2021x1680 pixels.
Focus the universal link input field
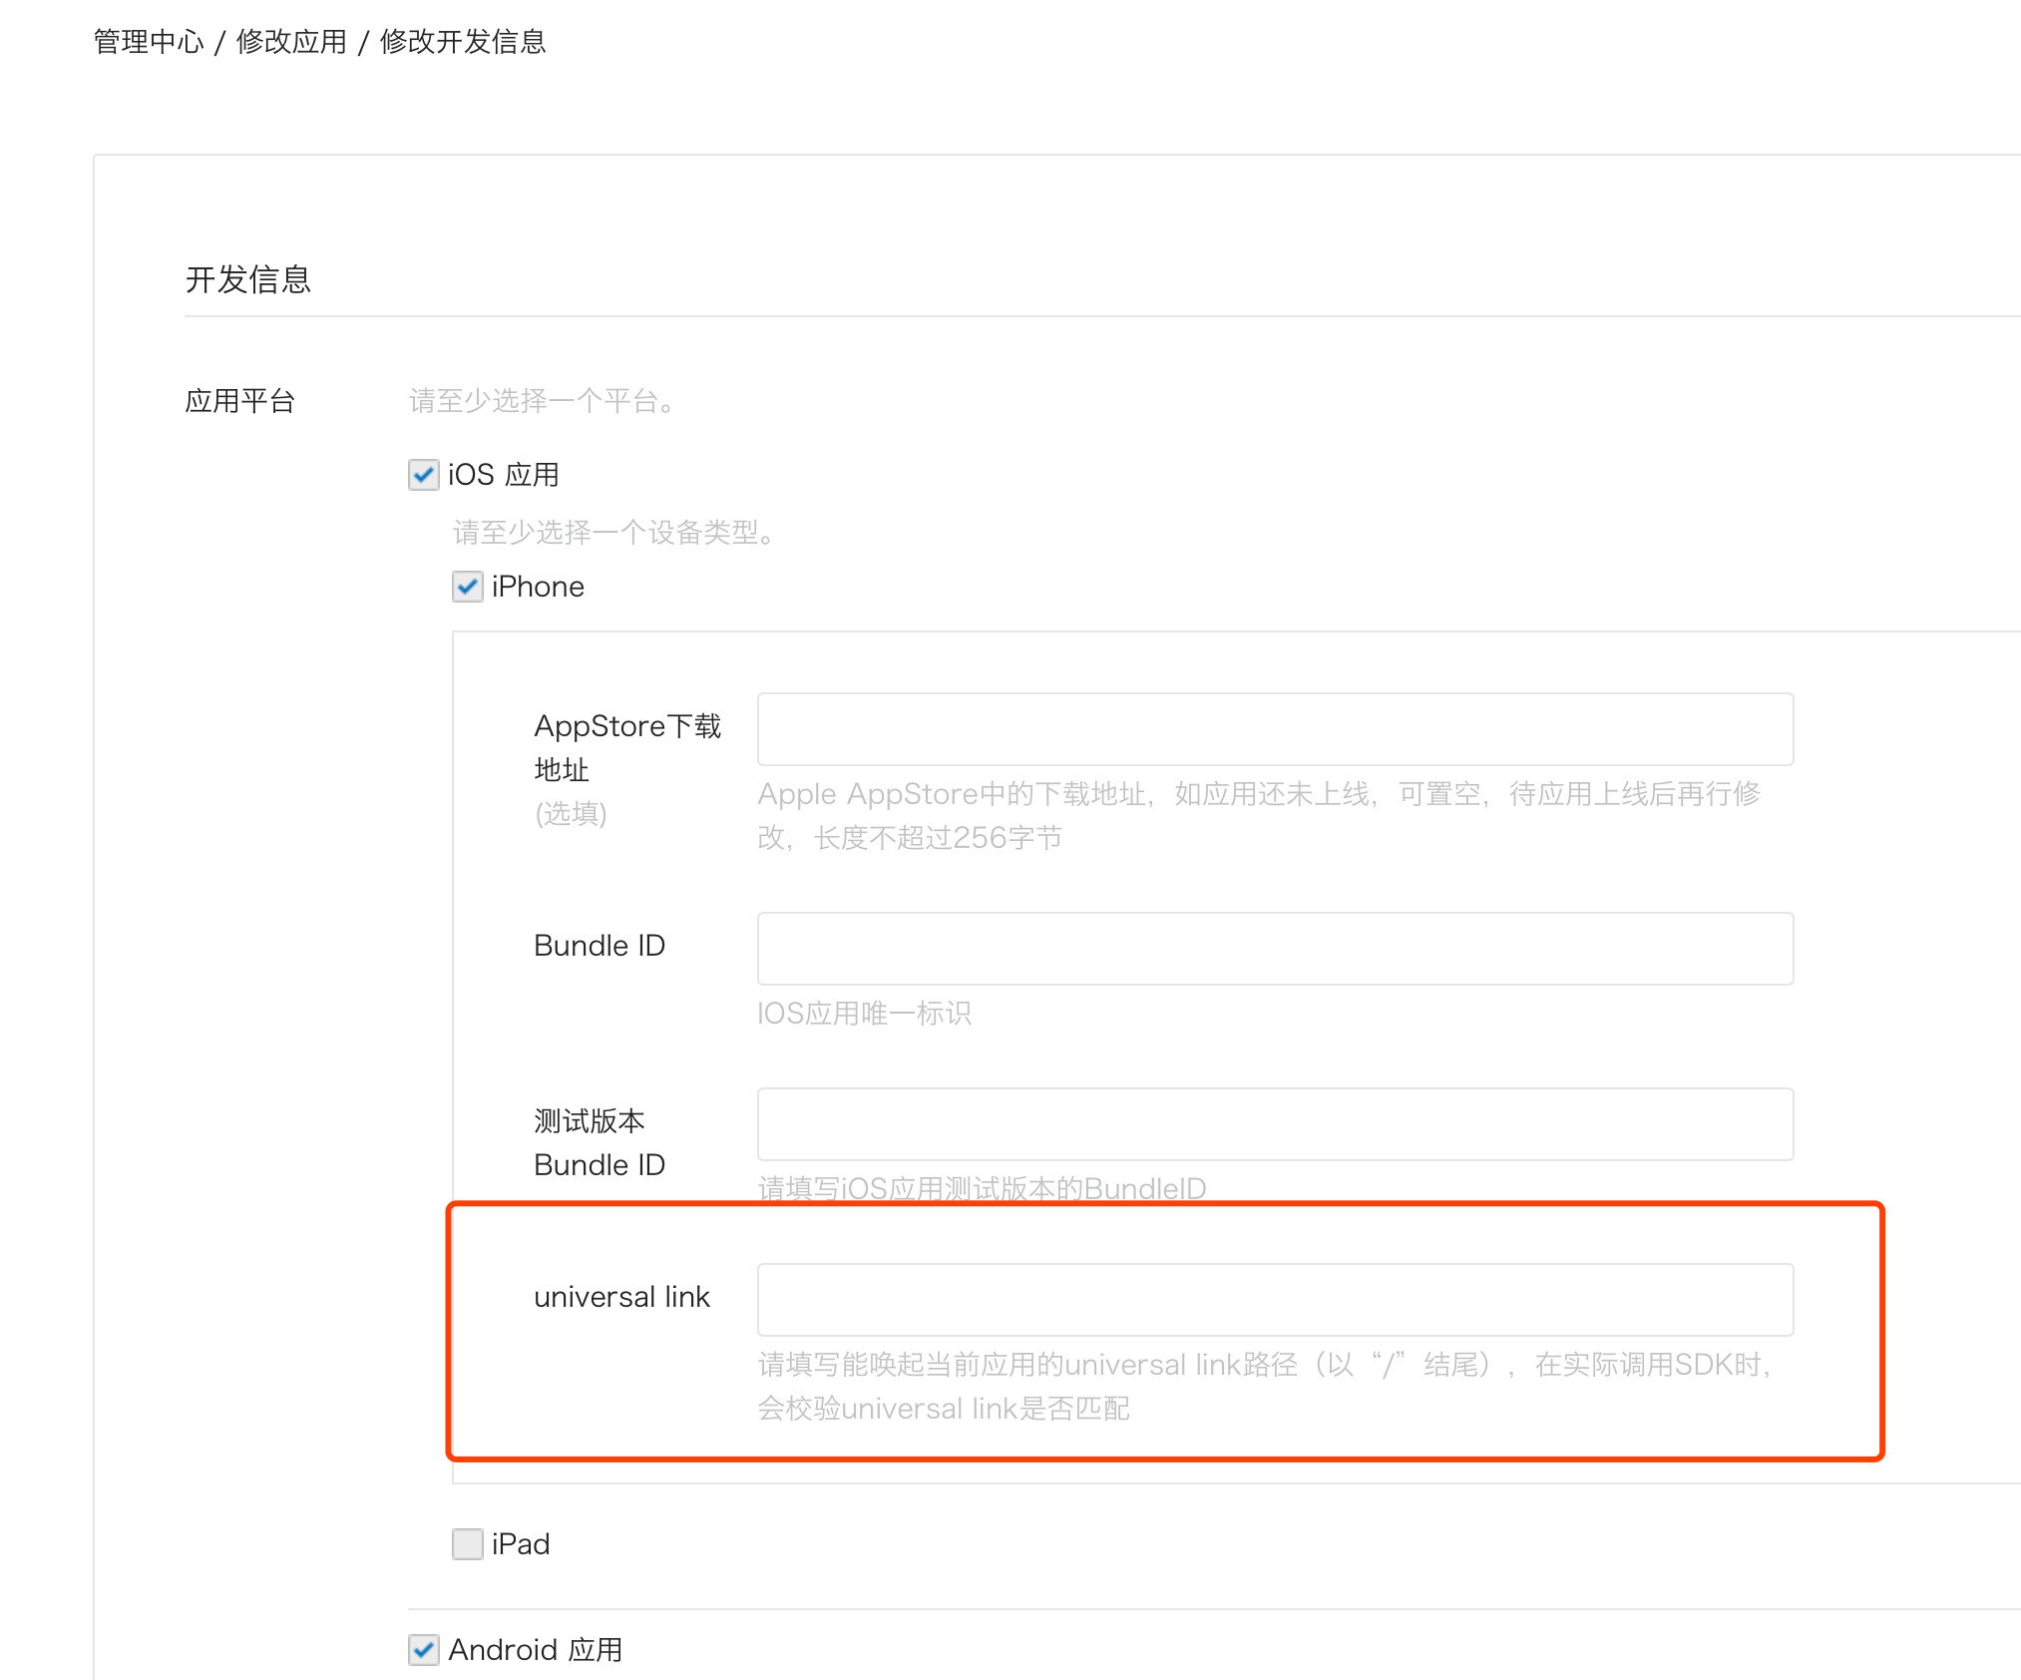coord(1275,1300)
